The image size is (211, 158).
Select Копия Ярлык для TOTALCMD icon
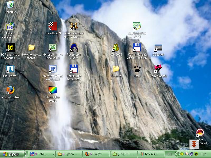(137, 47)
